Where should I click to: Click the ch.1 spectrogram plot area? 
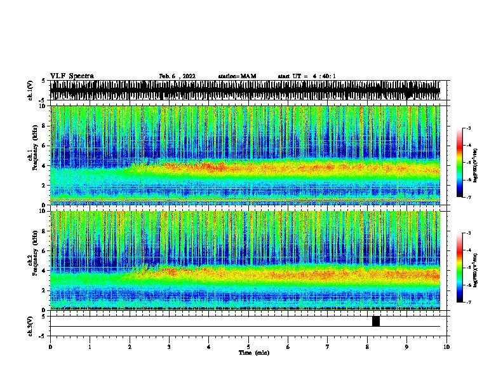coord(245,155)
